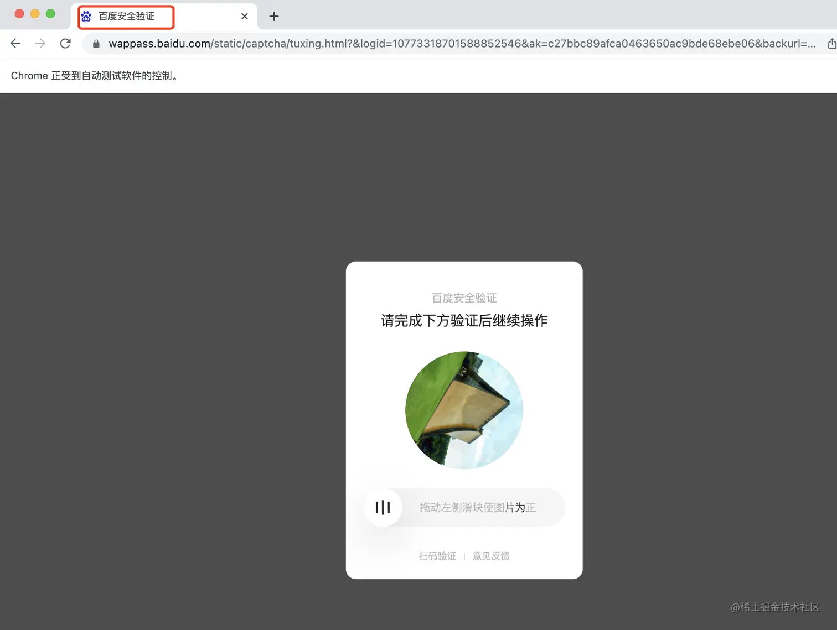Click the Chrome 正受到自动测试软件的控制 notice
837x630 pixels.
click(95, 76)
